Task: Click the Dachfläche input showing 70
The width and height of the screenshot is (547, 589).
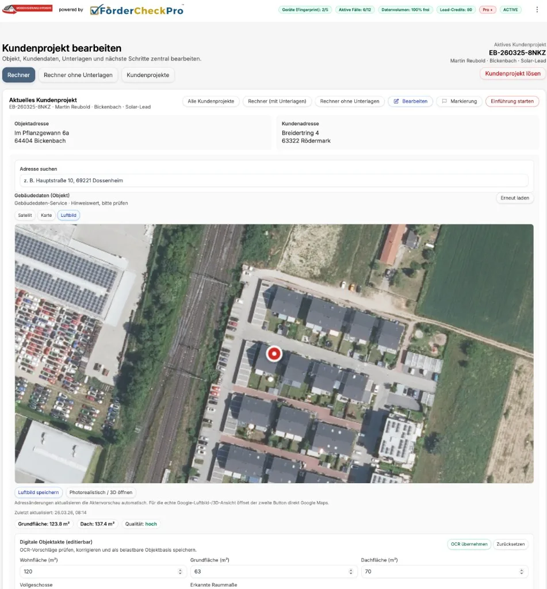Action: [x=445, y=571]
